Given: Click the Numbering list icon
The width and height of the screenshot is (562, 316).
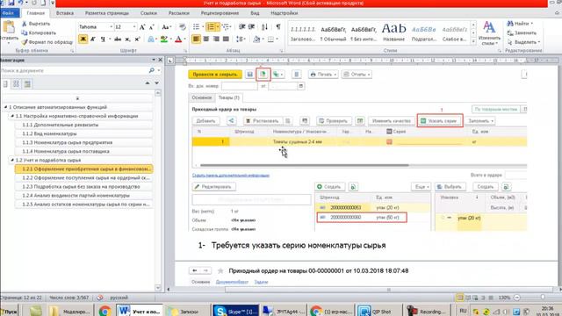Looking at the screenshot, I should pos(211,27).
